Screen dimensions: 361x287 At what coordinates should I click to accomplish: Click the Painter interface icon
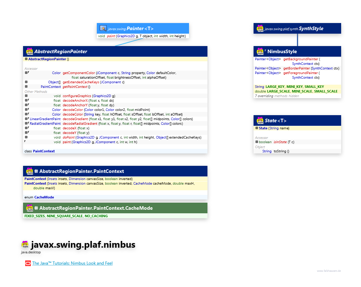coord(103,28)
